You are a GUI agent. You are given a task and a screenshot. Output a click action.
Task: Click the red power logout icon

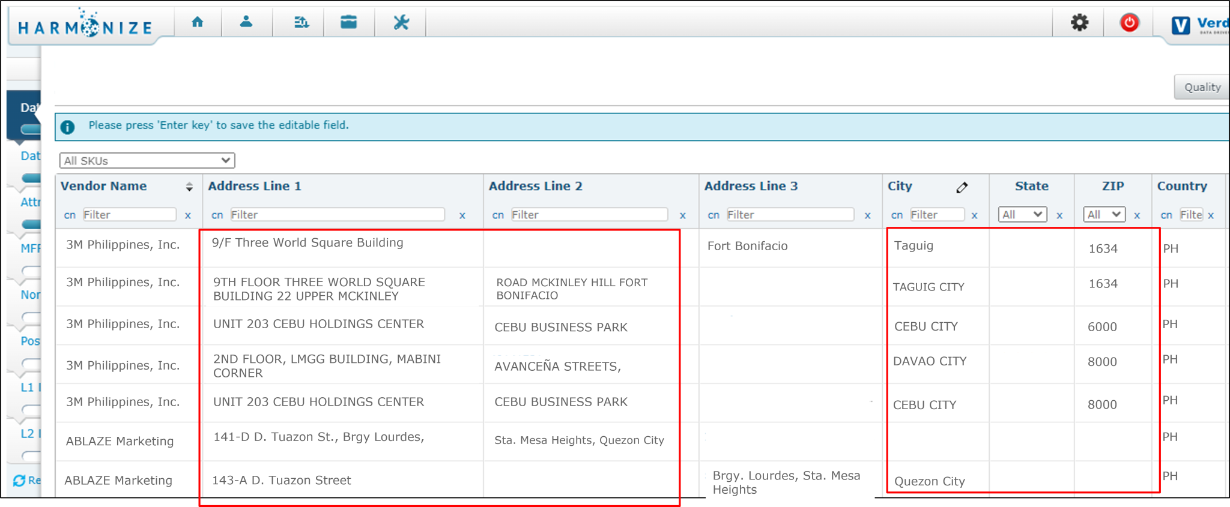tap(1129, 23)
